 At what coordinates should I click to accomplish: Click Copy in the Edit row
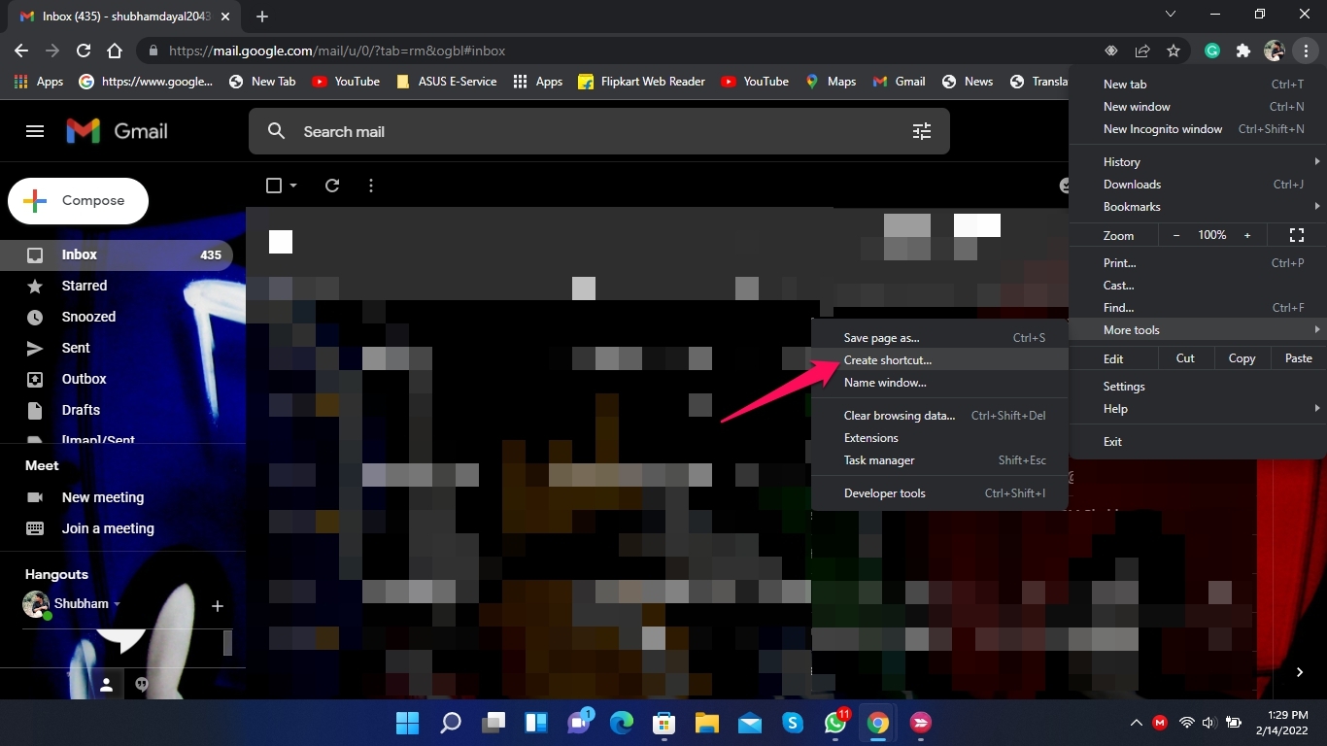[x=1242, y=358]
